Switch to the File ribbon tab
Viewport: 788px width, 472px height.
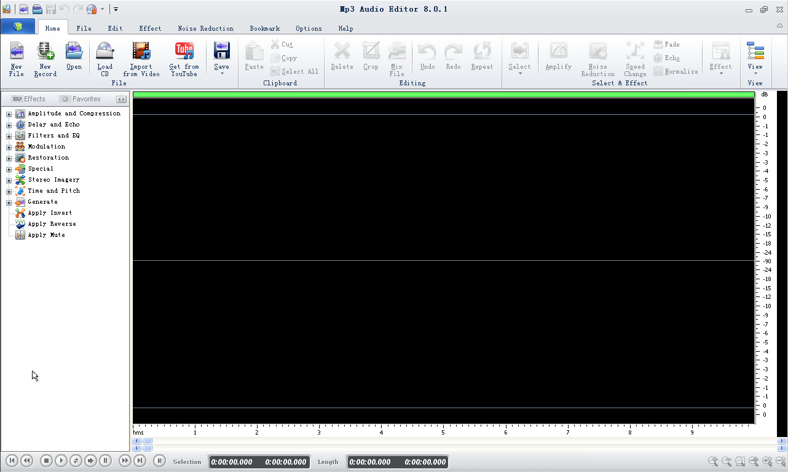[84, 28]
